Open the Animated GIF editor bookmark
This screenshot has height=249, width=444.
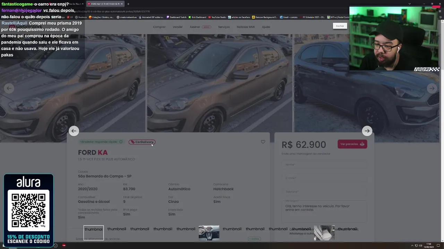tap(151, 17)
